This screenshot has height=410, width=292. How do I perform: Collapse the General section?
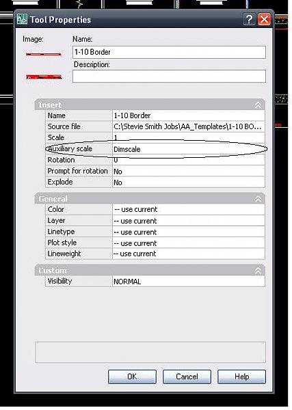pos(258,199)
